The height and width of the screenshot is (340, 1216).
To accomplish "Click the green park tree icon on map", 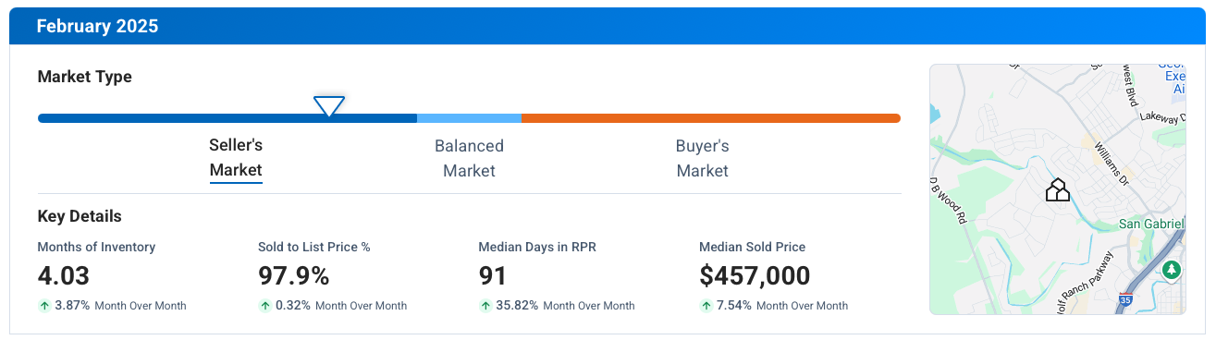I will [1173, 271].
